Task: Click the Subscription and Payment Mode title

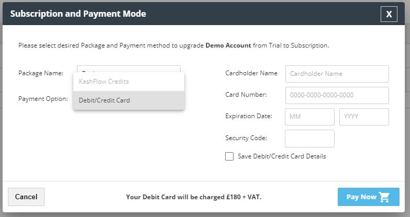Action: [78, 14]
